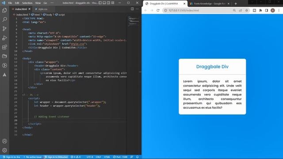The width and height of the screenshot is (283, 159).
Task: Open Source Control view
Action: 4,28
